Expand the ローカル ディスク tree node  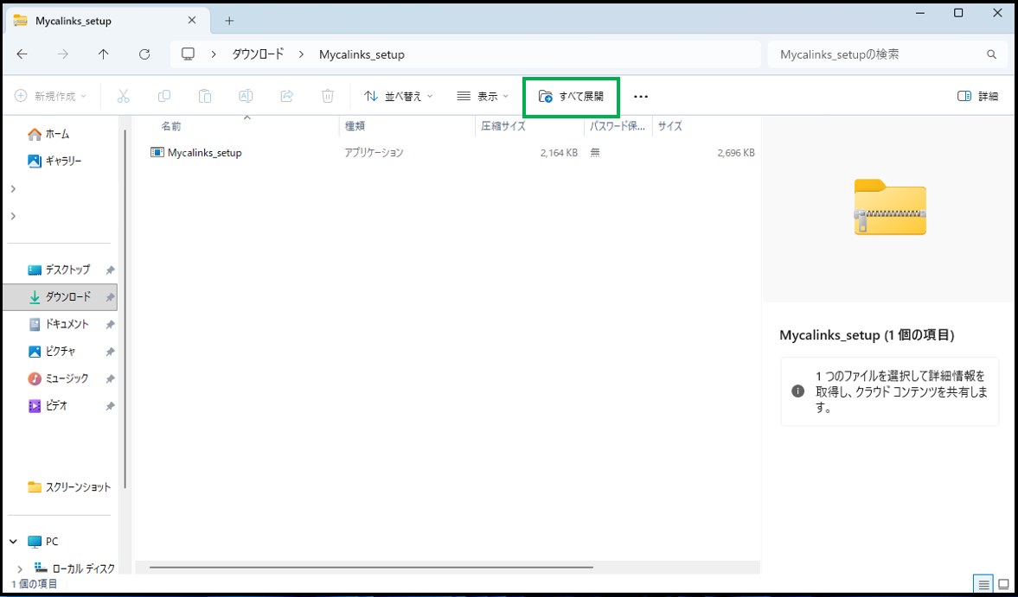coord(20,569)
